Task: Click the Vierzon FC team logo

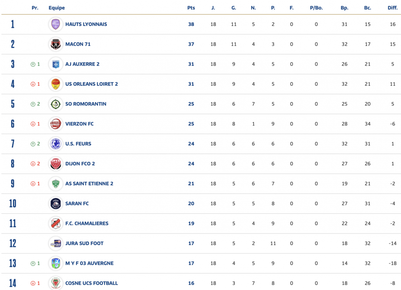Action: tap(56, 124)
